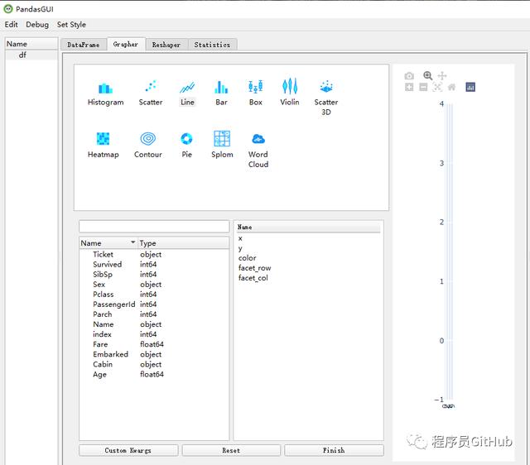Select the Embarked column row
This screenshot has width=530, height=465.
(x=154, y=354)
